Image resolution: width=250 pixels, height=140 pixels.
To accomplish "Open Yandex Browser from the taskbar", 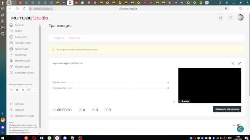I will pyautogui.click(x=57, y=138).
